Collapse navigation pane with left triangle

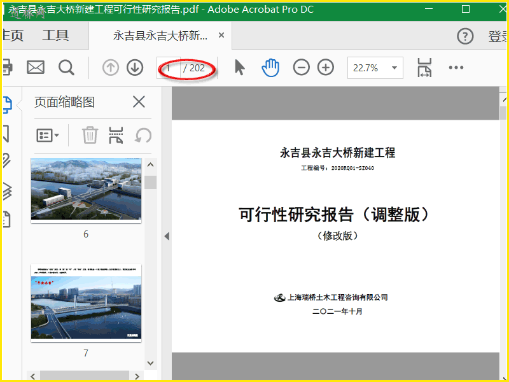[167, 236]
